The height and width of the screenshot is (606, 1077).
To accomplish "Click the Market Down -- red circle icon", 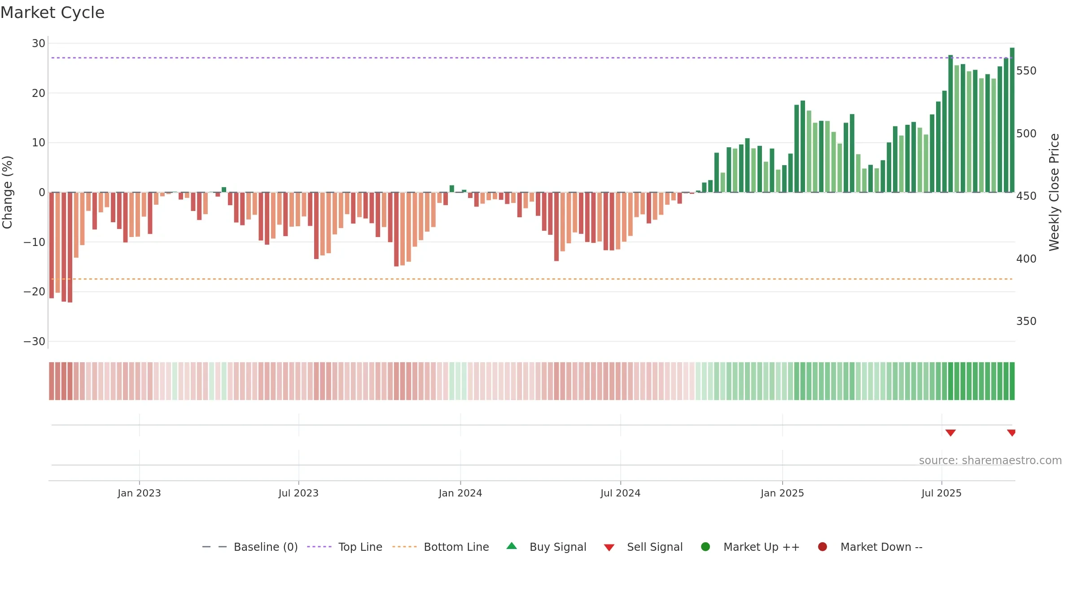I will coord(823,547).
